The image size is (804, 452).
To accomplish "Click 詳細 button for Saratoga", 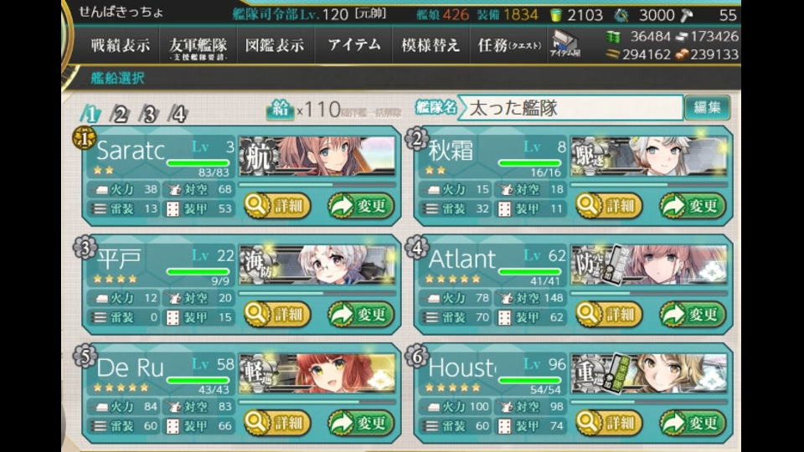I will point(277,206).
